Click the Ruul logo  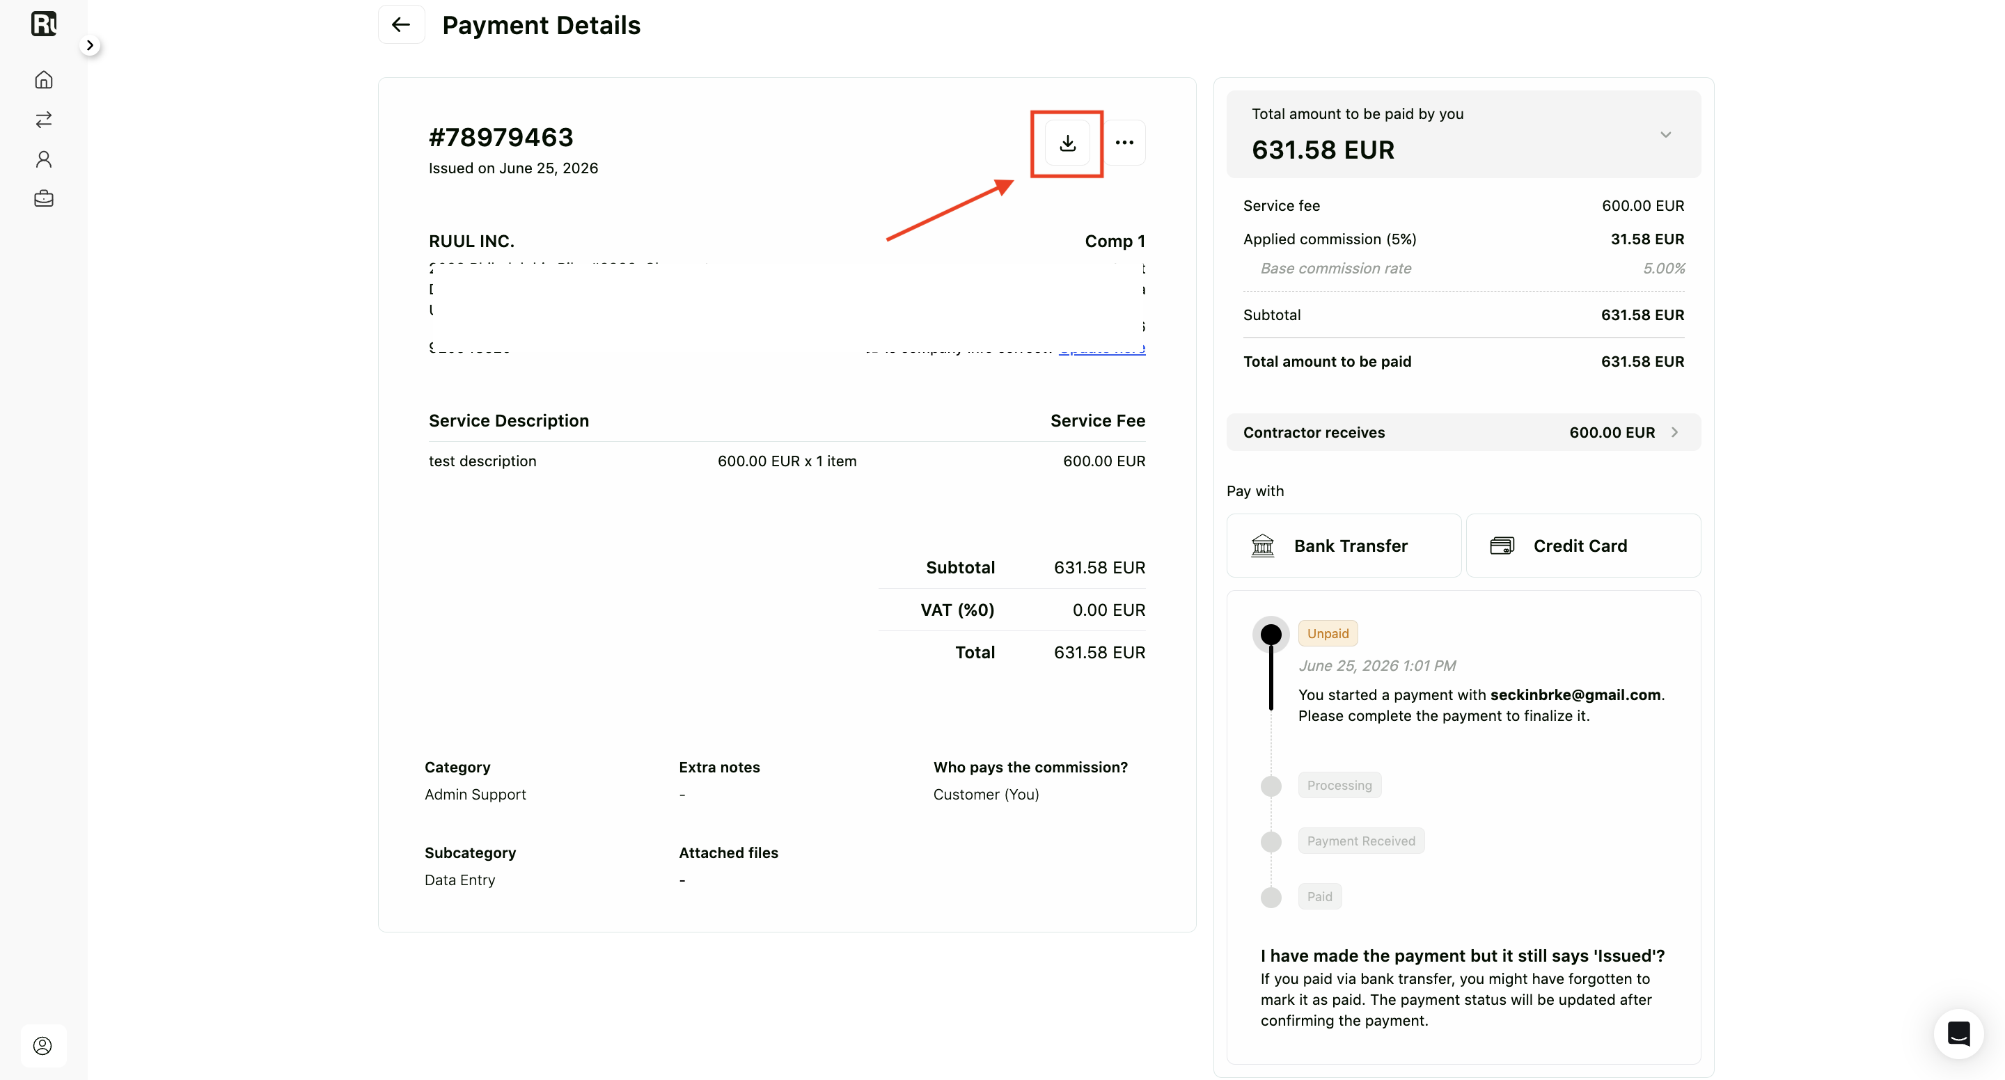coord(44,24)
